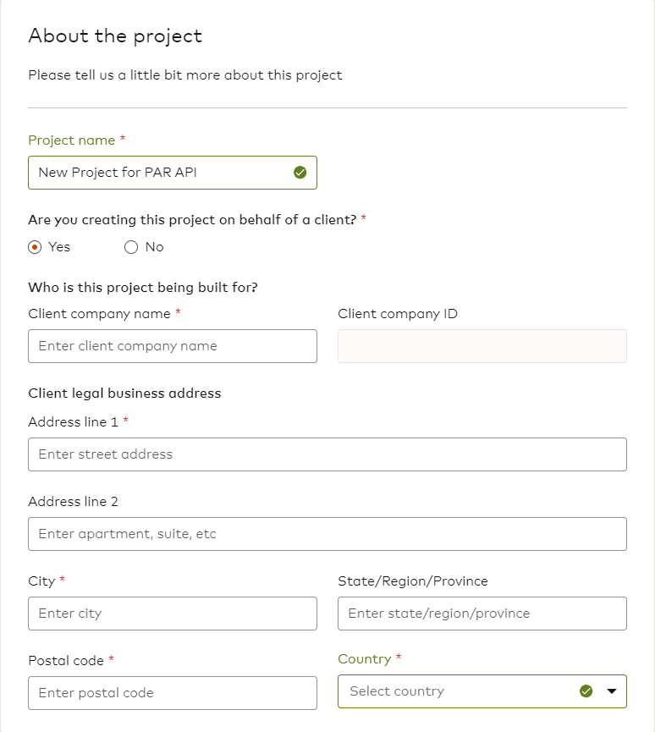The image size is (655, 732).
Task: Focus the Project name text field
Action: click(173, 173)
